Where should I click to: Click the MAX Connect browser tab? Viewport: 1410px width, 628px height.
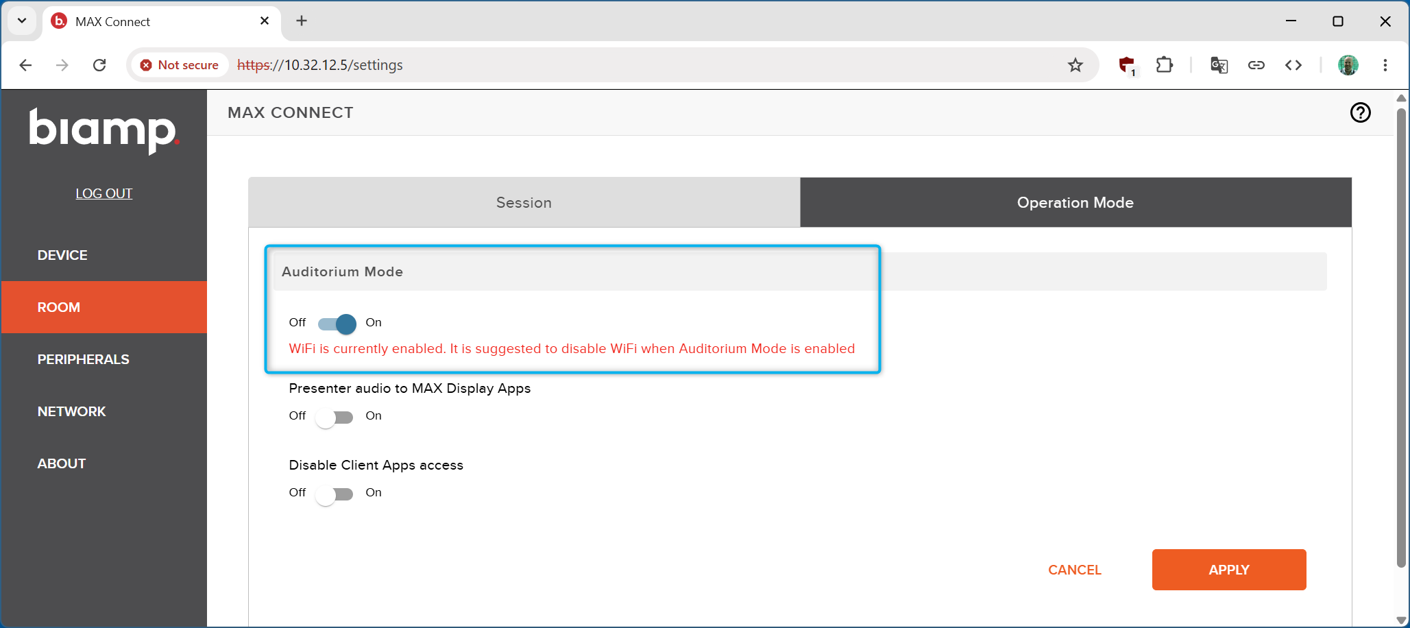162,21
